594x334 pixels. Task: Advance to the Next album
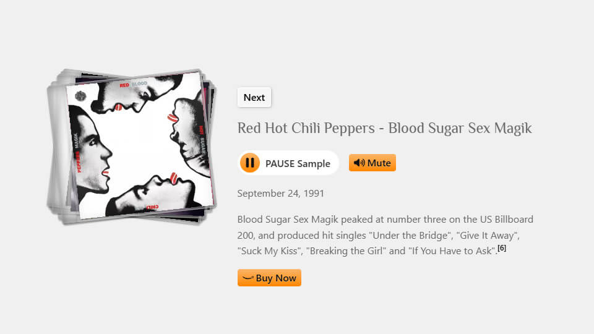[x=254, y=97]
